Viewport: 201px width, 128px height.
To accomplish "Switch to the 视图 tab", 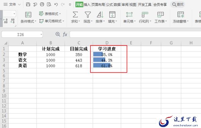I will 133,5.
